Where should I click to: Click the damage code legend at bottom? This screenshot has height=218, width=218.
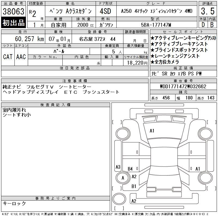tap(105, 214)
